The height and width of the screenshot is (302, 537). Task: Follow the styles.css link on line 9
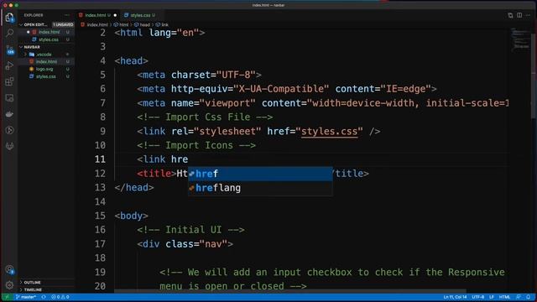pos(329,131)
